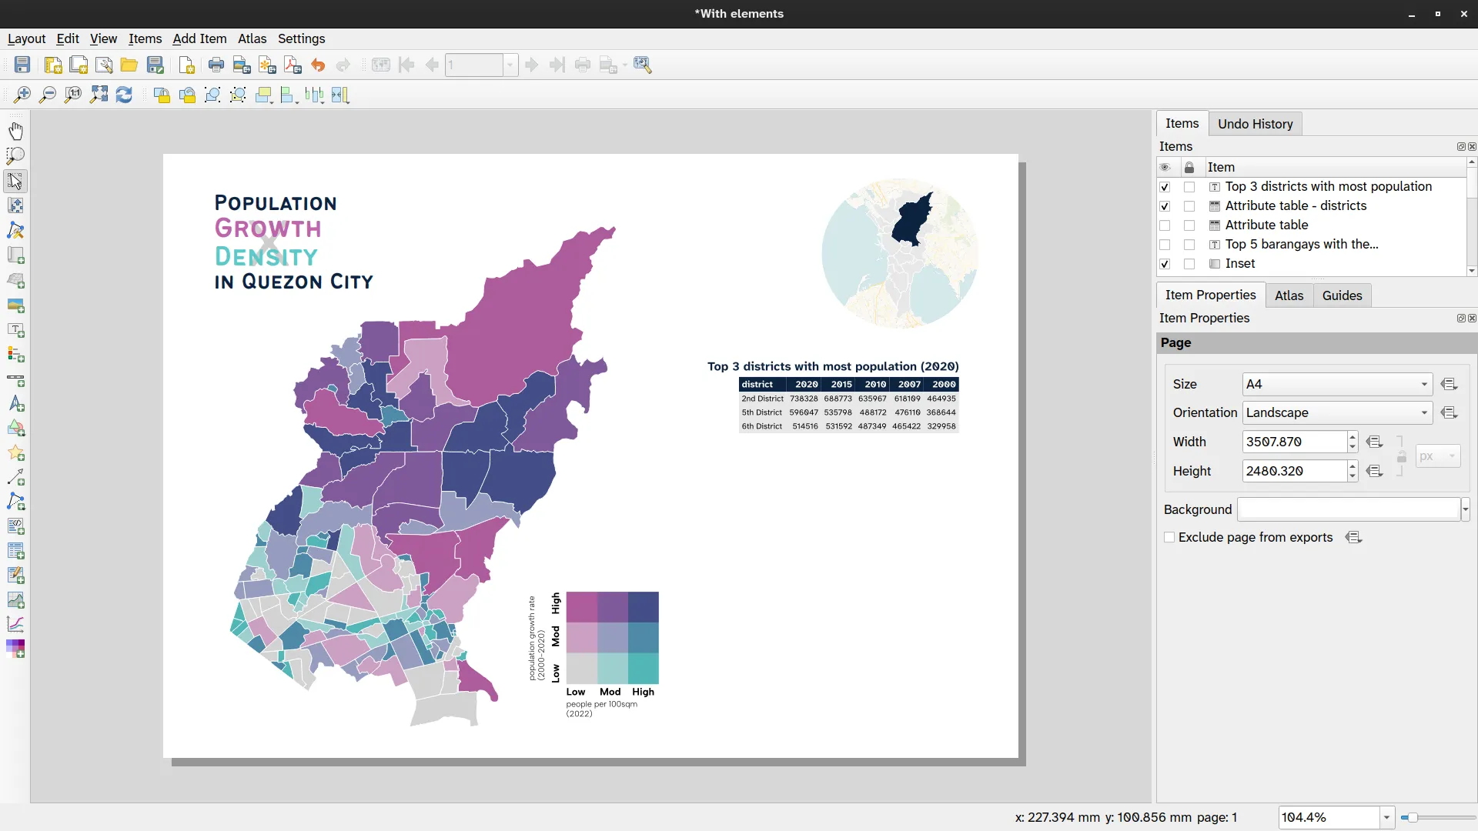Switch to the Undo History tab
Viewport: 1478px width, 831px height.
click(x=1255, y=124)
